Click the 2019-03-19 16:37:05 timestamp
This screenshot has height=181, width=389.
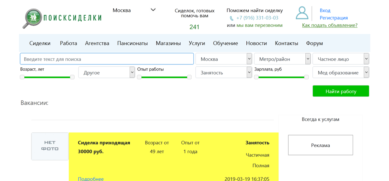click(x=247, y=179)
